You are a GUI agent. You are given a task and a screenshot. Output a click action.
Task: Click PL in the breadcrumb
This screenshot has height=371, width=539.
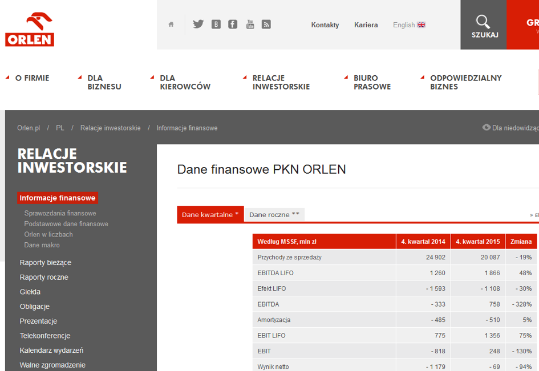point(60,128)
